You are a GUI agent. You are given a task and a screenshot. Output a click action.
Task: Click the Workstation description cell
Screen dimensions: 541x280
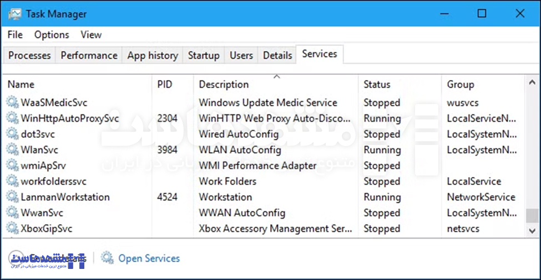click(225, 197)
